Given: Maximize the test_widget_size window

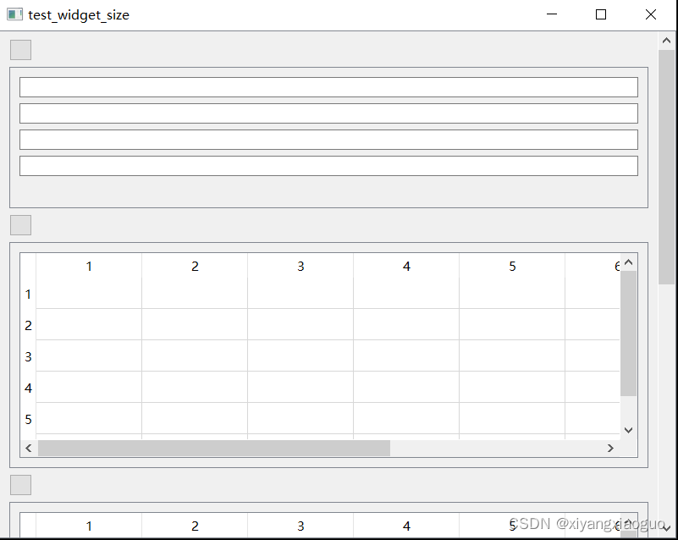Looking at the screenshot, I should [x=601, y=14].
